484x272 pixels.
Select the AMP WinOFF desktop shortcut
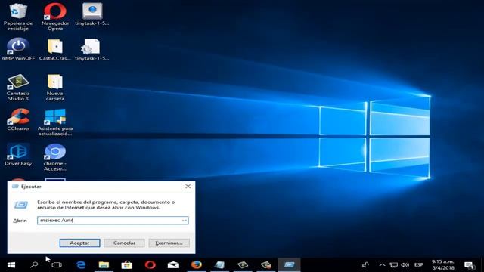[x=18, y=49]
